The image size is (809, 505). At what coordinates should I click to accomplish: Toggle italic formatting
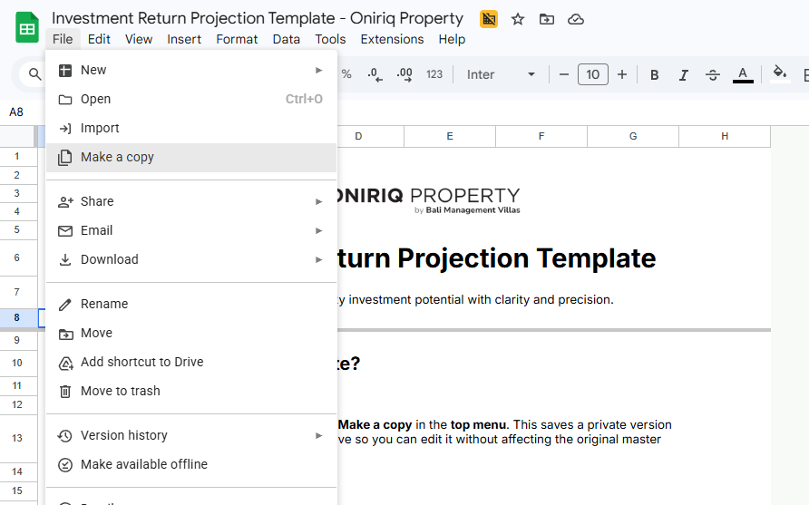pyautogui.click(x=684, y=74)
